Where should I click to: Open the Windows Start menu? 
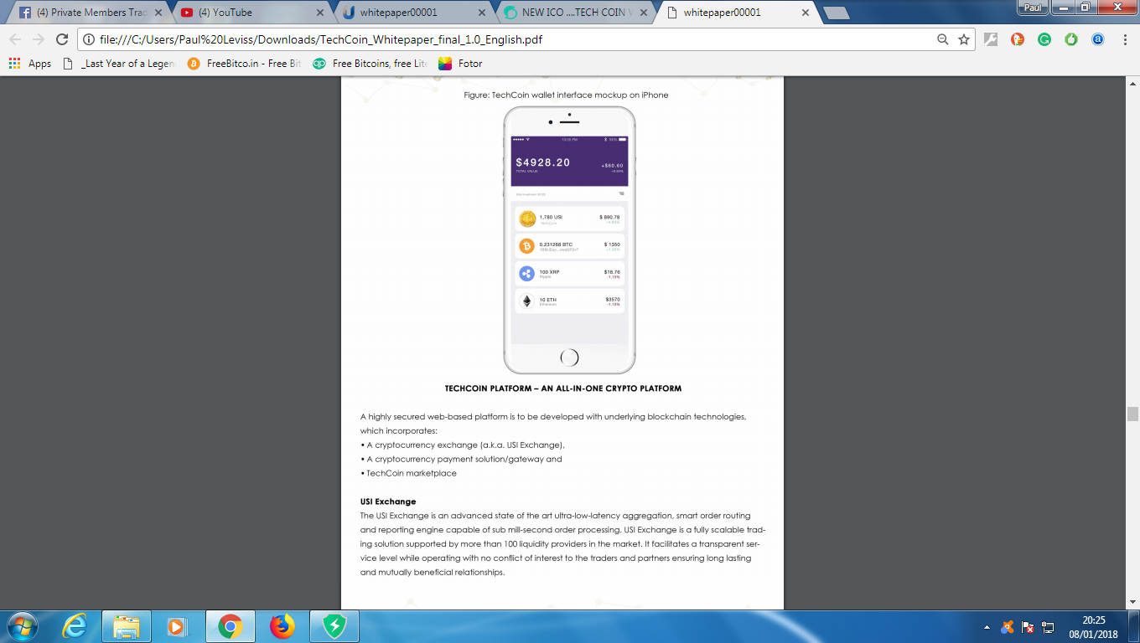coord(23,626)
